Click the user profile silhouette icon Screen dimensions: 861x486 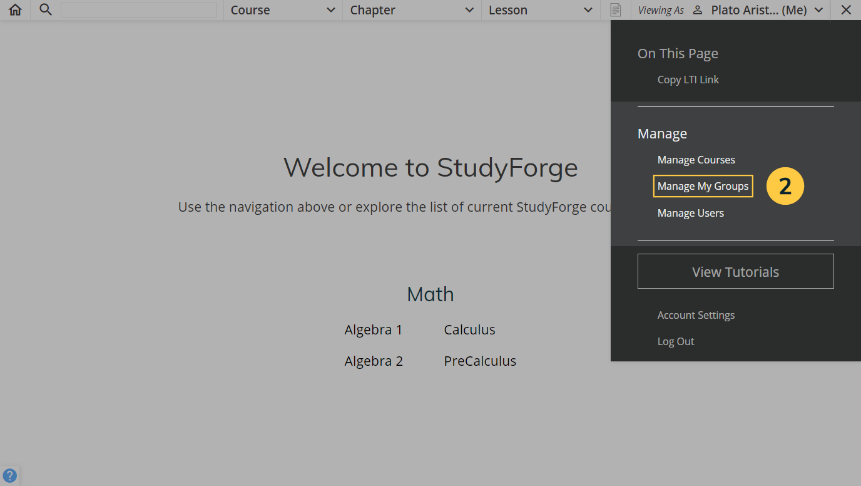(x=698, y=10)
